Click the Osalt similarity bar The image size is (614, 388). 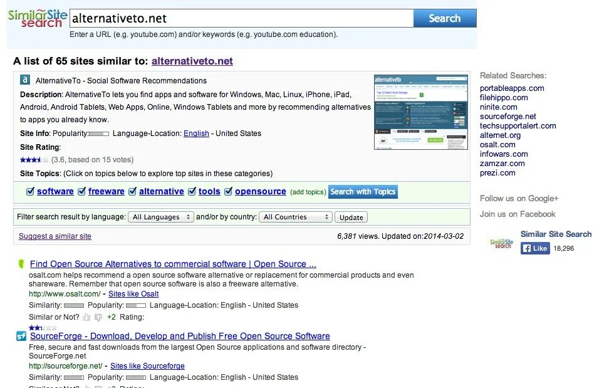click(74, 305)
